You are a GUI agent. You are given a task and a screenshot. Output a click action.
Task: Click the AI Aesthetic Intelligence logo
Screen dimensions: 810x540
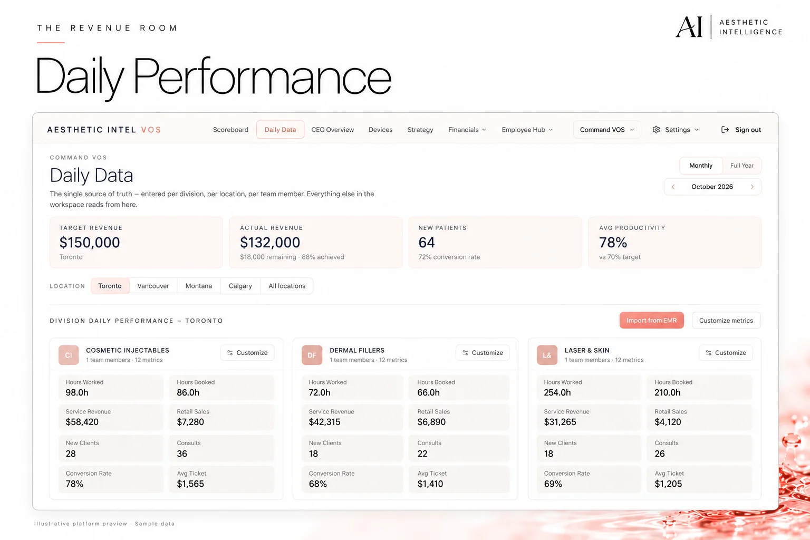tap(729, 27)
